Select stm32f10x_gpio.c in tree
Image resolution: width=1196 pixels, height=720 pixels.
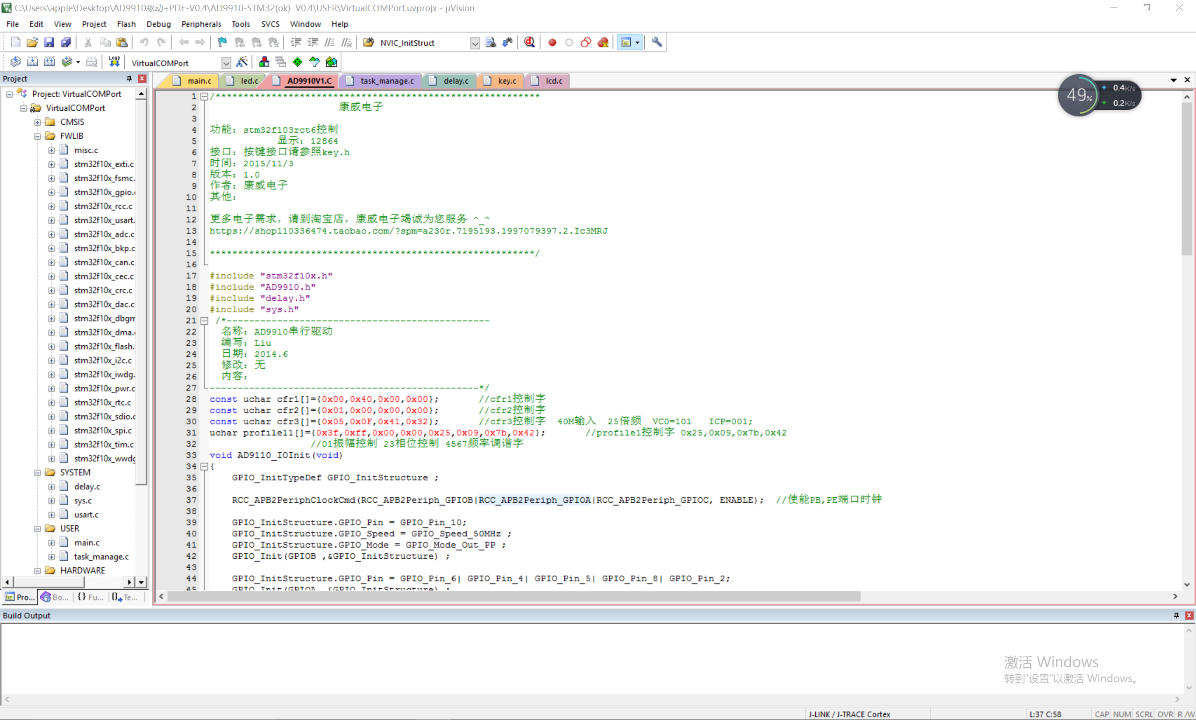(105, 192)
